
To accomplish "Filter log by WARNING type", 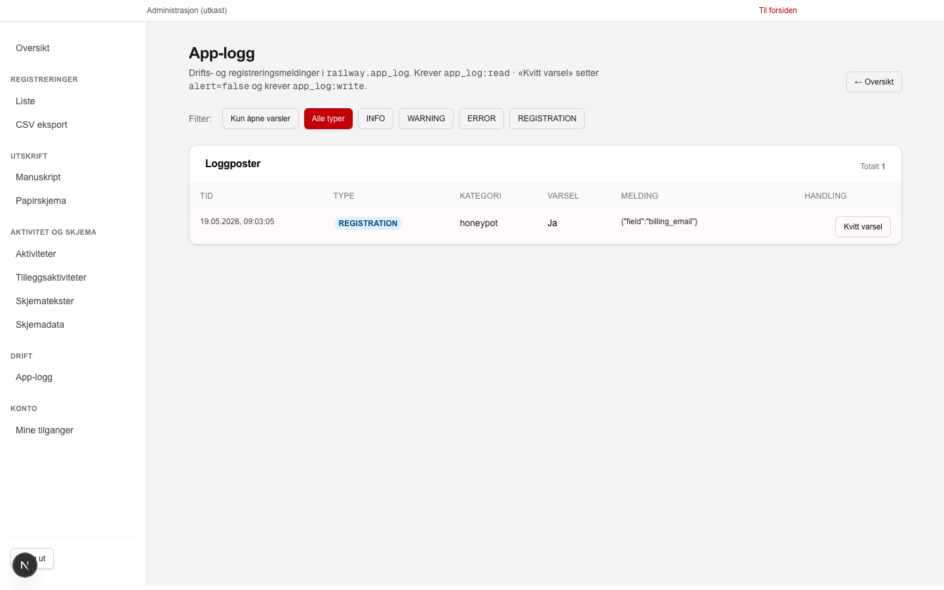I will point(426,119).
